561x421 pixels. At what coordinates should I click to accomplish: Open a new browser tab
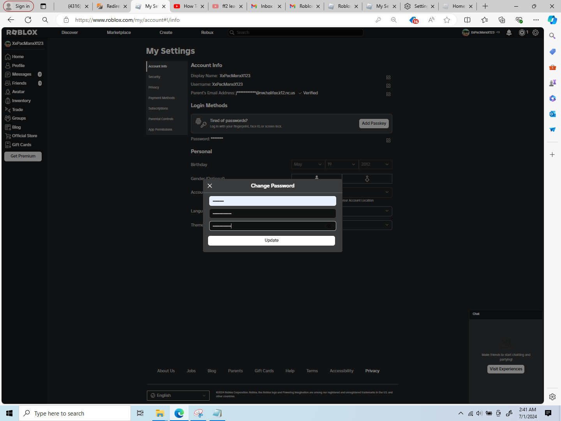tap(485, 6)
